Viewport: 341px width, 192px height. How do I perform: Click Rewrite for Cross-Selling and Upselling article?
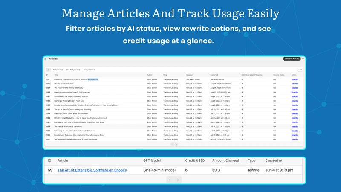pyautogui.click(x=295, y=110)
